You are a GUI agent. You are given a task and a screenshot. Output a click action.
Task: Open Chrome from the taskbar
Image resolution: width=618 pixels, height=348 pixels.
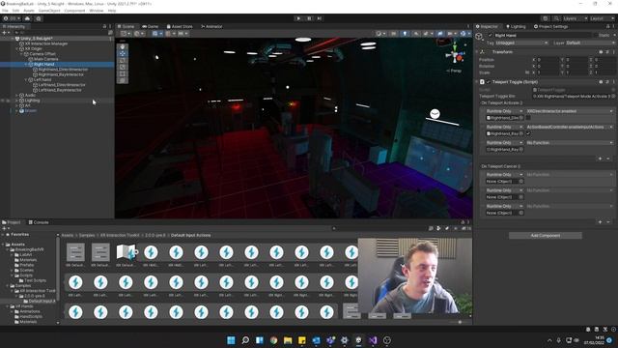273,339
